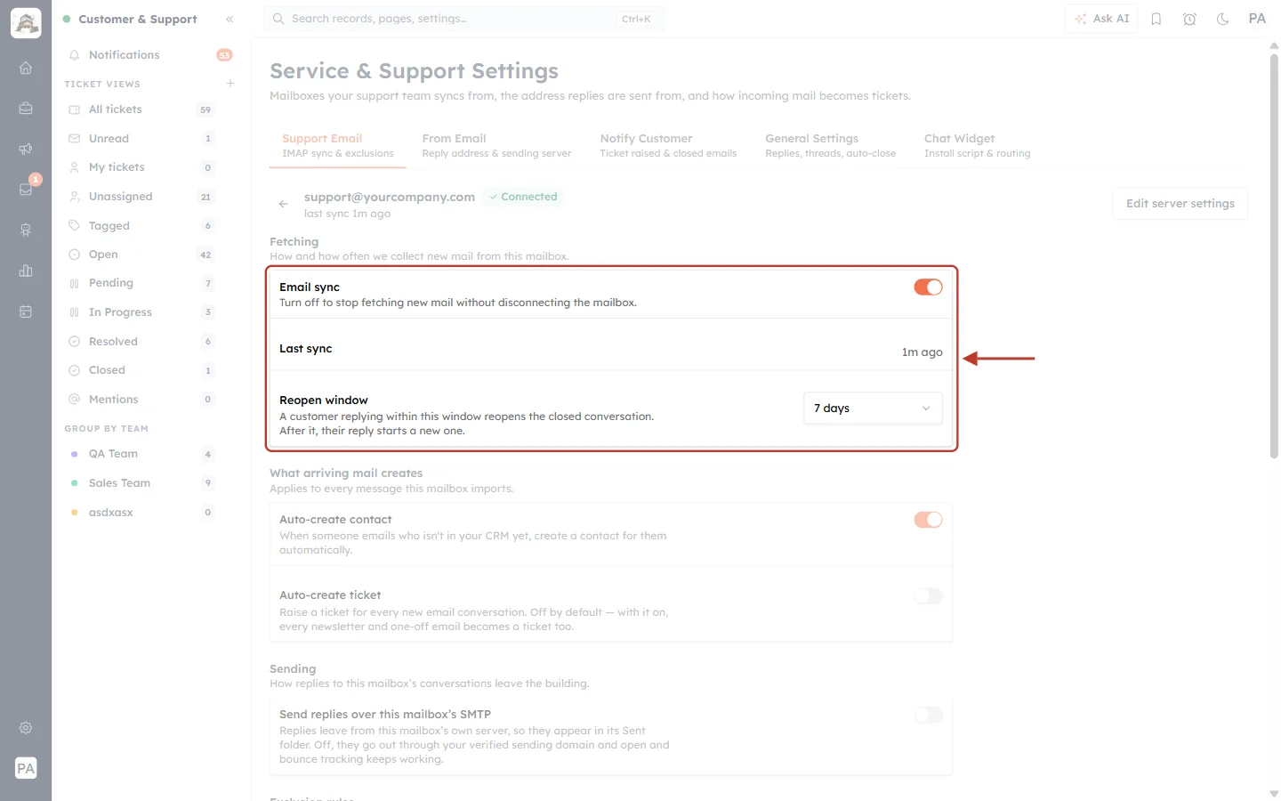Viewport: 1281px width, 801px height.
Task: Select the Sales Team group
Action: click(x=141, y=483)
